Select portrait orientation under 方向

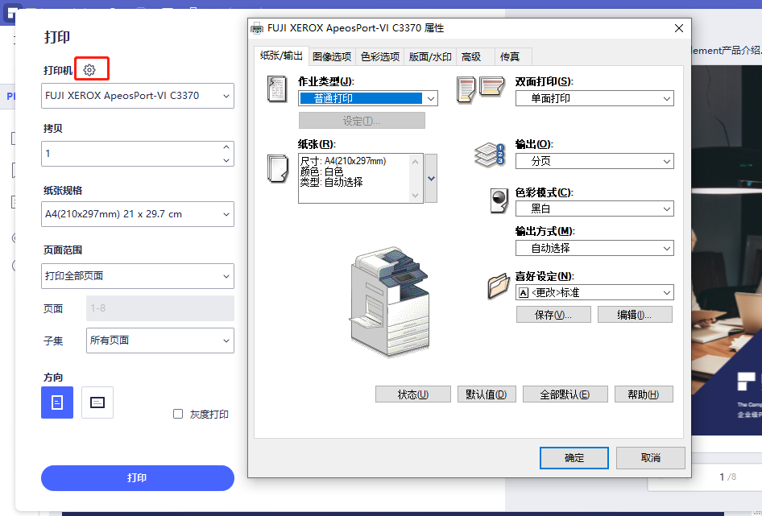(x=56, y=402)
